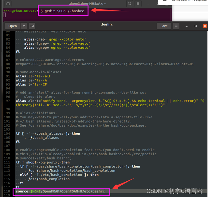Click the fi keyword on line 106

click(x=18, y=142)
